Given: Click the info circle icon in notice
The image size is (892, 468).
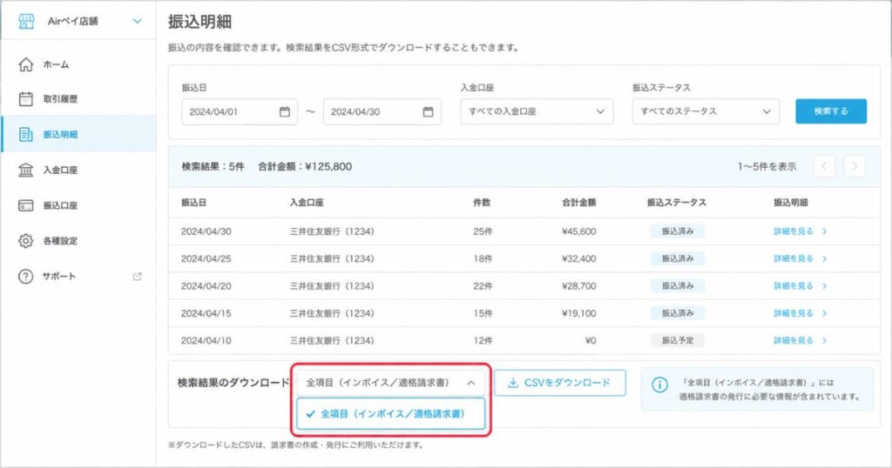Looking at the screenshot, I should coord(659,384).
